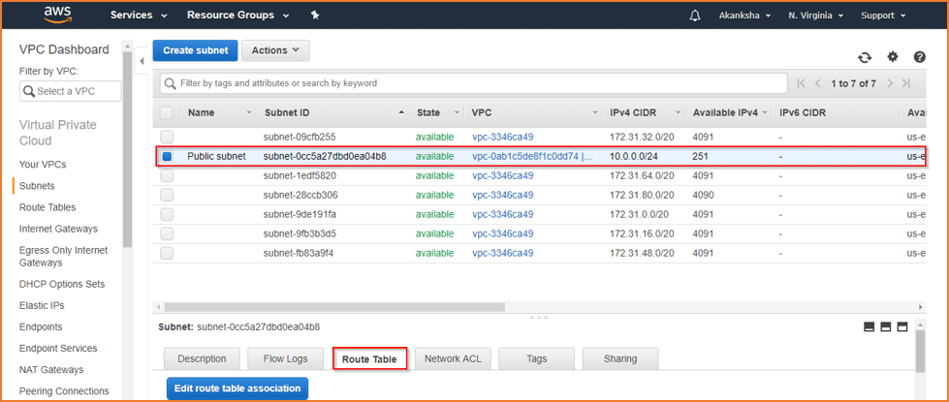Click the AWS logo home icon
Image resolution: width=949 pixels, height=402 pixels.
57,15
